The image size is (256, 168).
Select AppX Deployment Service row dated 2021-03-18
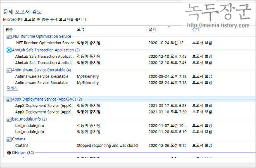pos(129,112)
